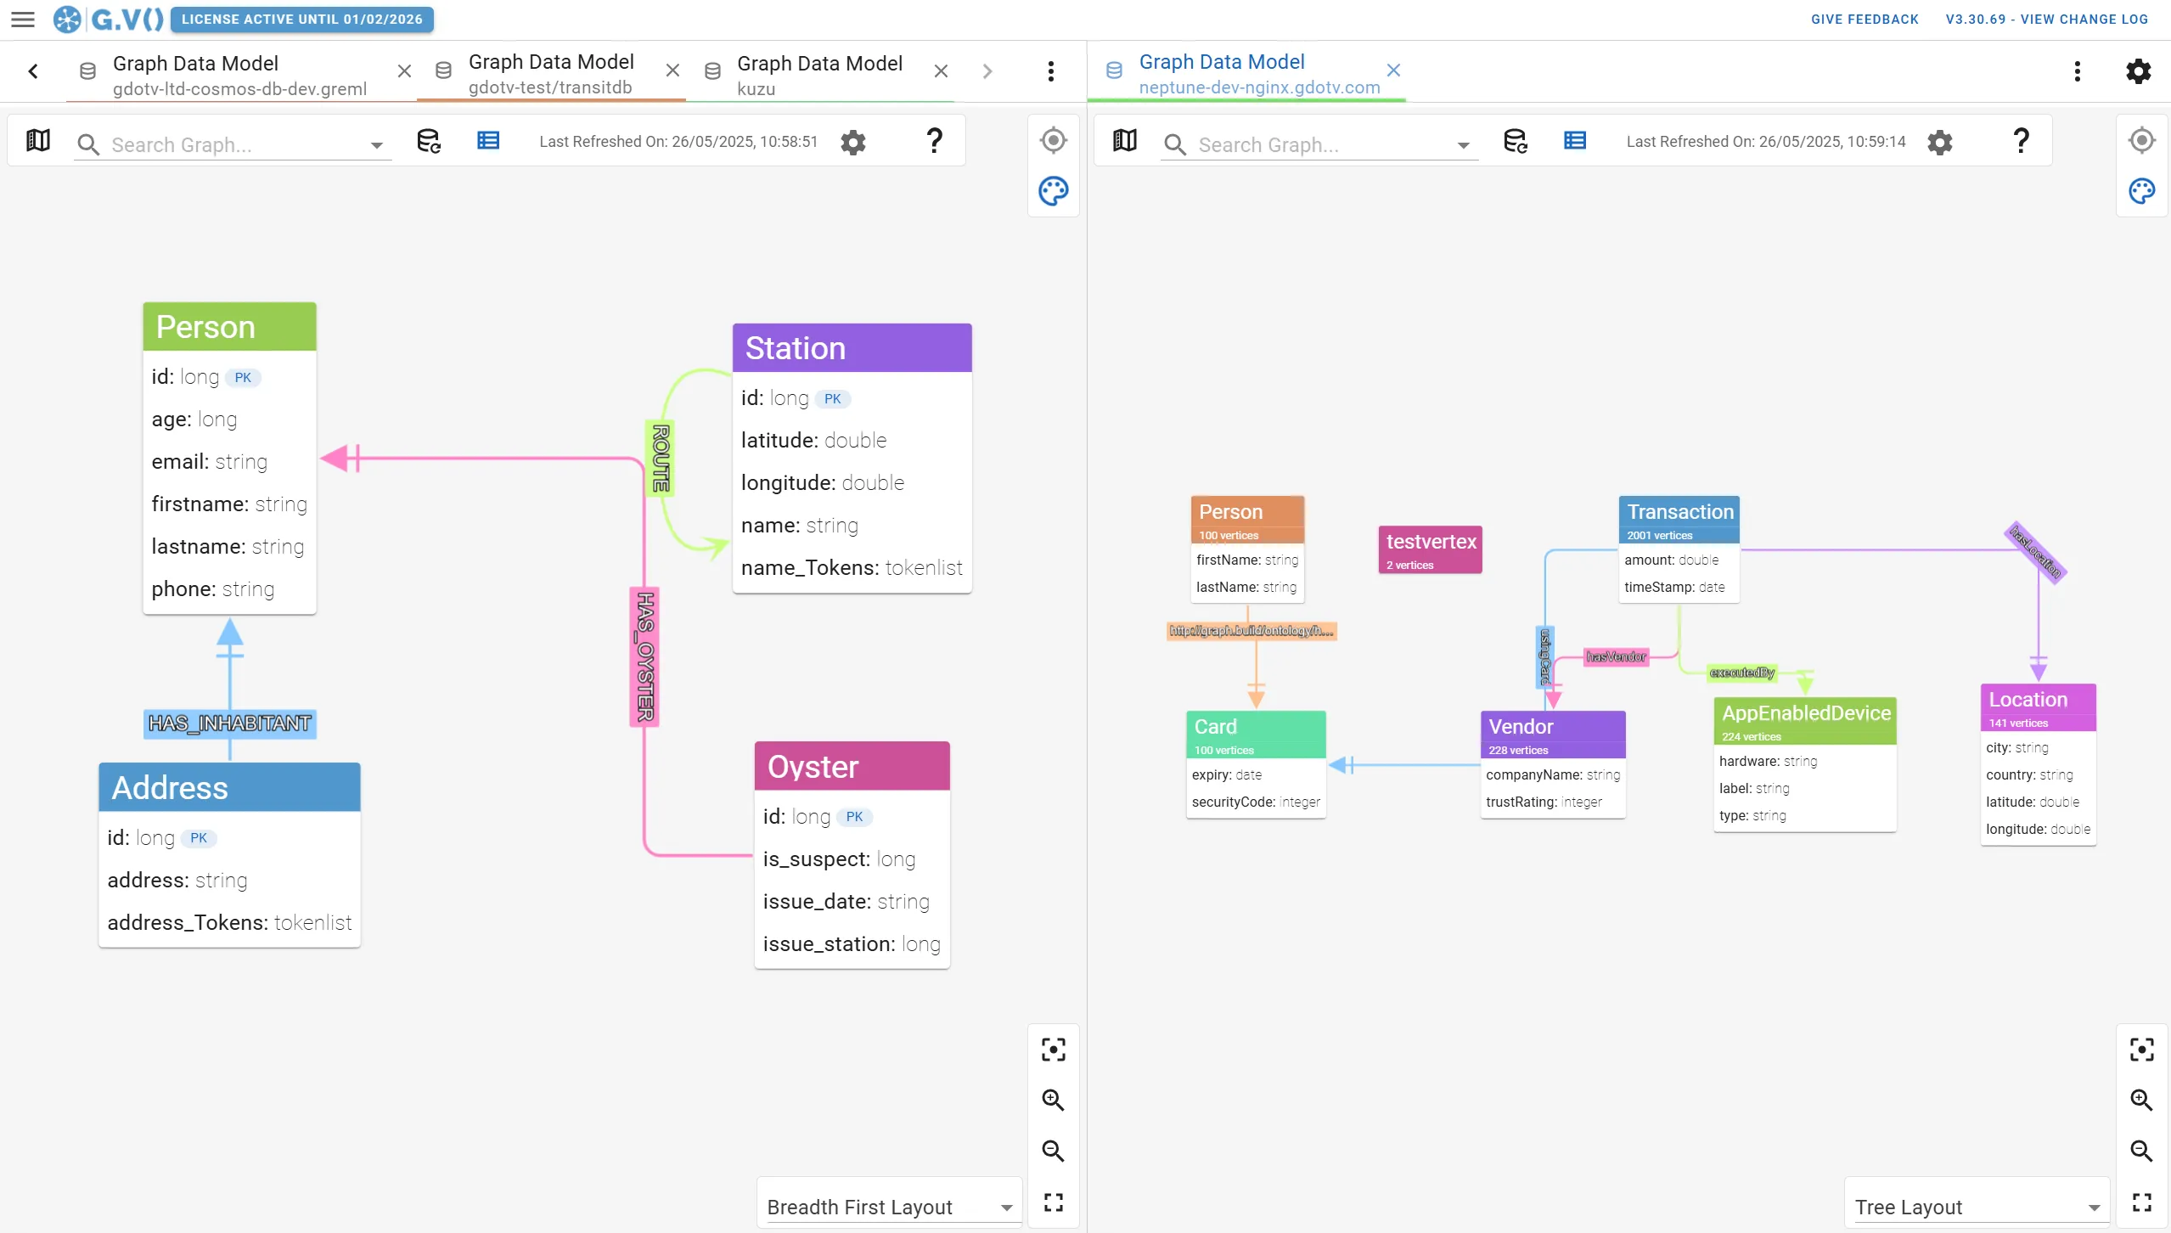
Task: Open left graph settings gear
Action: click(x=853, y=142)
